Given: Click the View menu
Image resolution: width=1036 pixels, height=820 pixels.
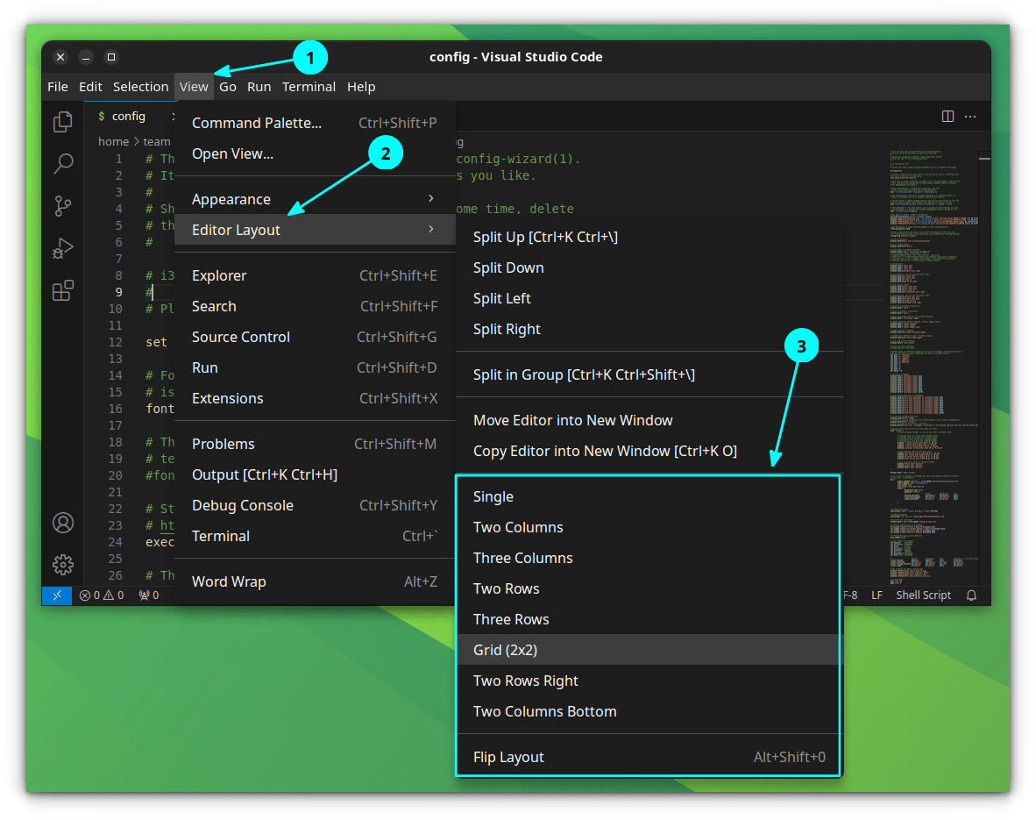Looking at the screenshot, I should click(x=195, y=87).
